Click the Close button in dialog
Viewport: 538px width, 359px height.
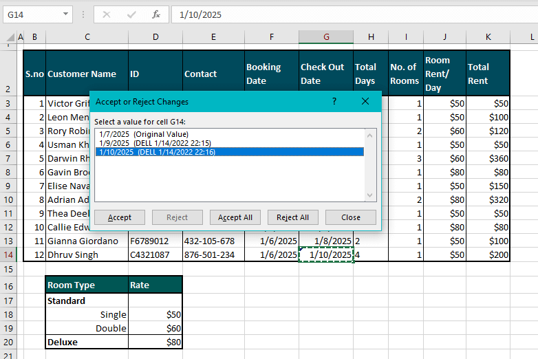click(x=351, y=217)
